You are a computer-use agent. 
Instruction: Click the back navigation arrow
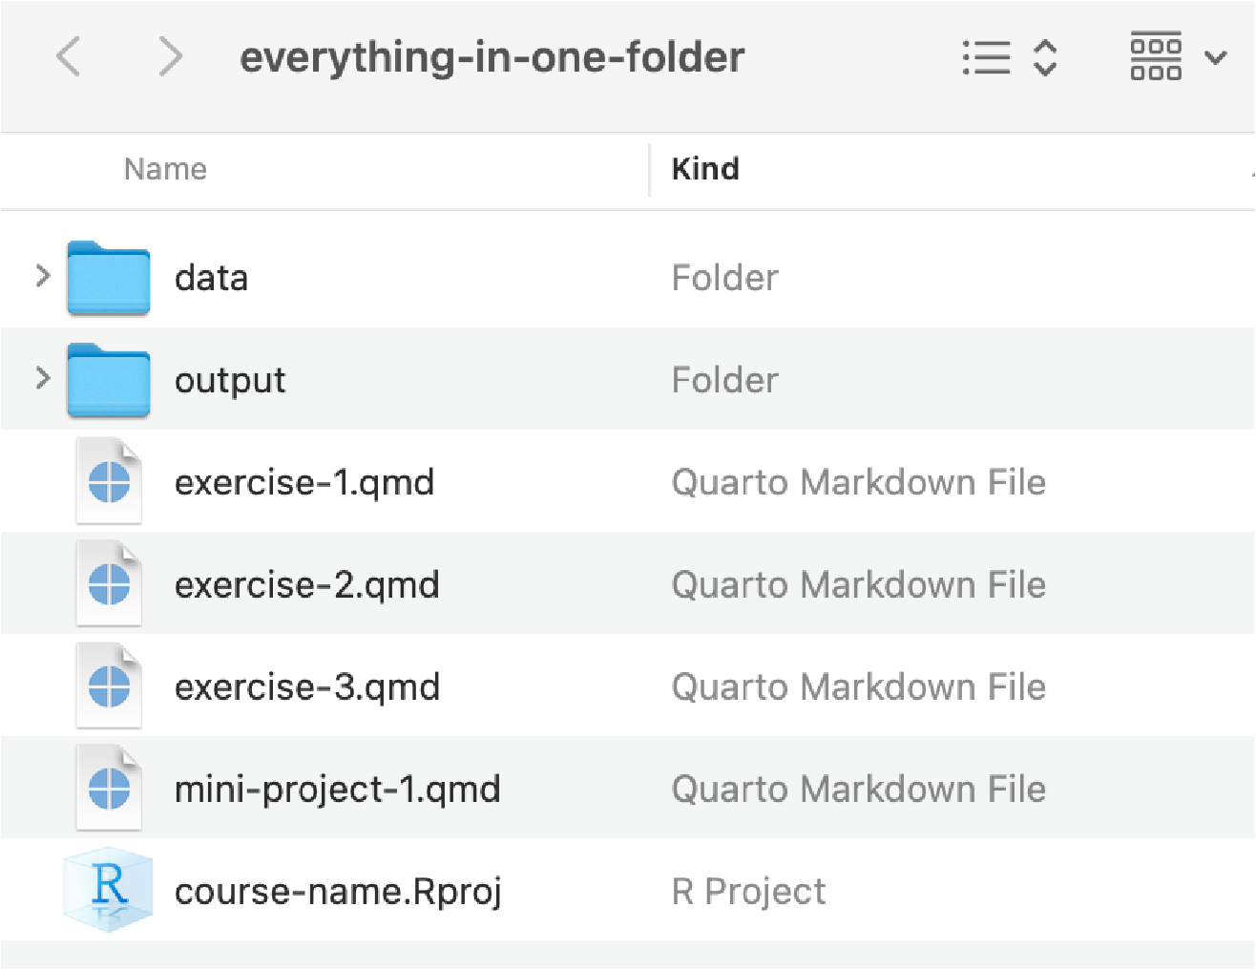[69, 57]
